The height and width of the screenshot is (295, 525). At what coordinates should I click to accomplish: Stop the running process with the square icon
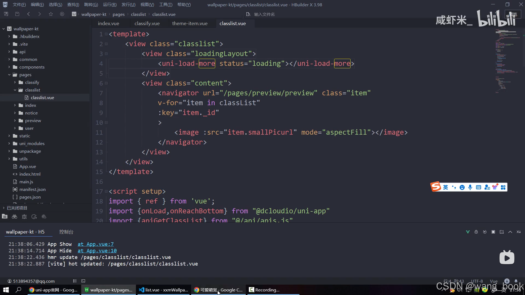(493, 232)
